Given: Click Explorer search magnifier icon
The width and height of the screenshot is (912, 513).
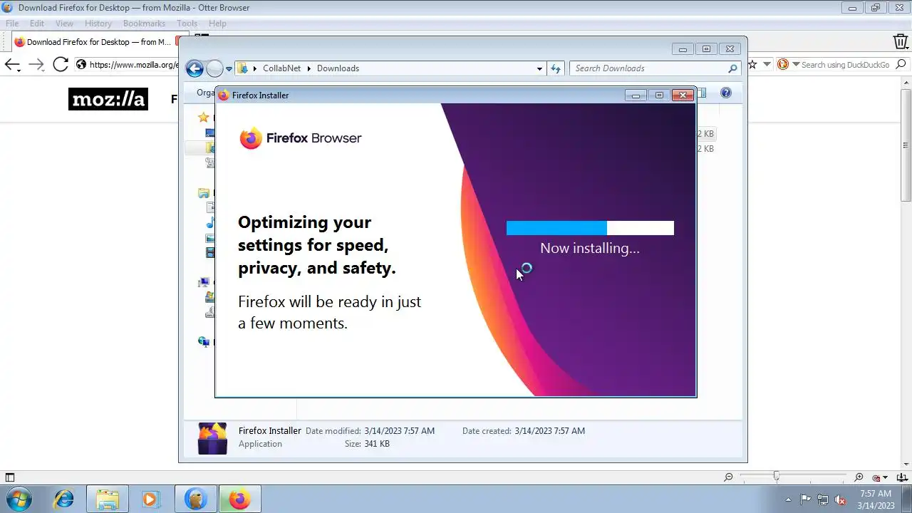Looking at the screenshot, I should (x=732, y=68).
